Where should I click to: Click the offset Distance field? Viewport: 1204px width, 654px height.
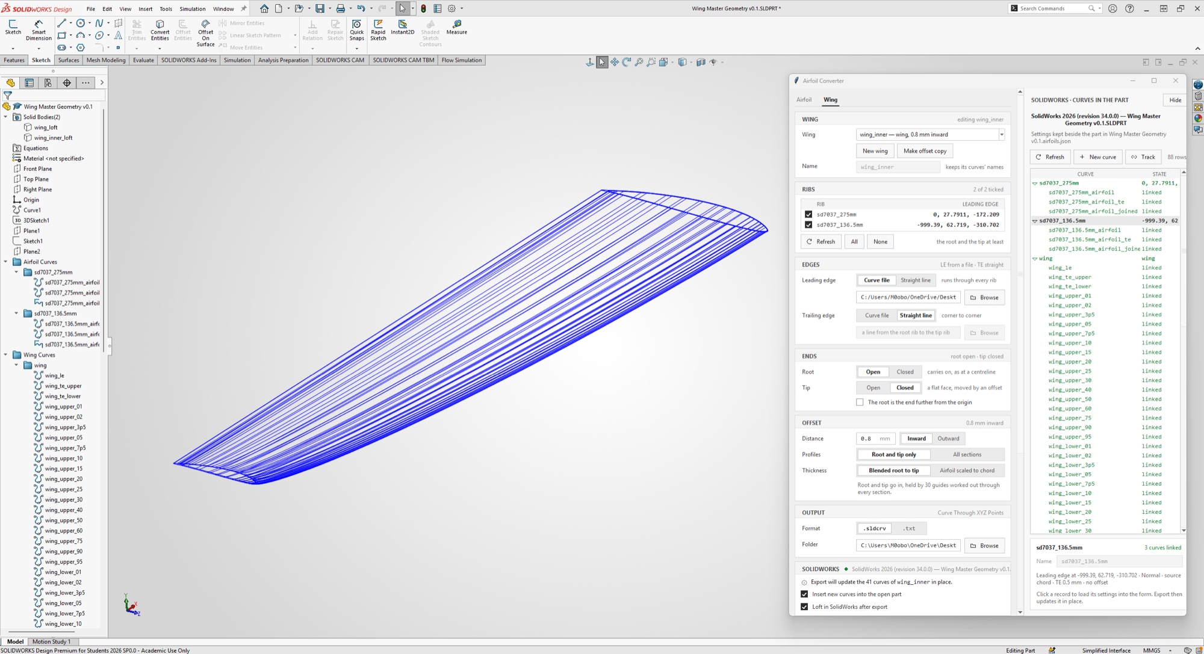876,439
